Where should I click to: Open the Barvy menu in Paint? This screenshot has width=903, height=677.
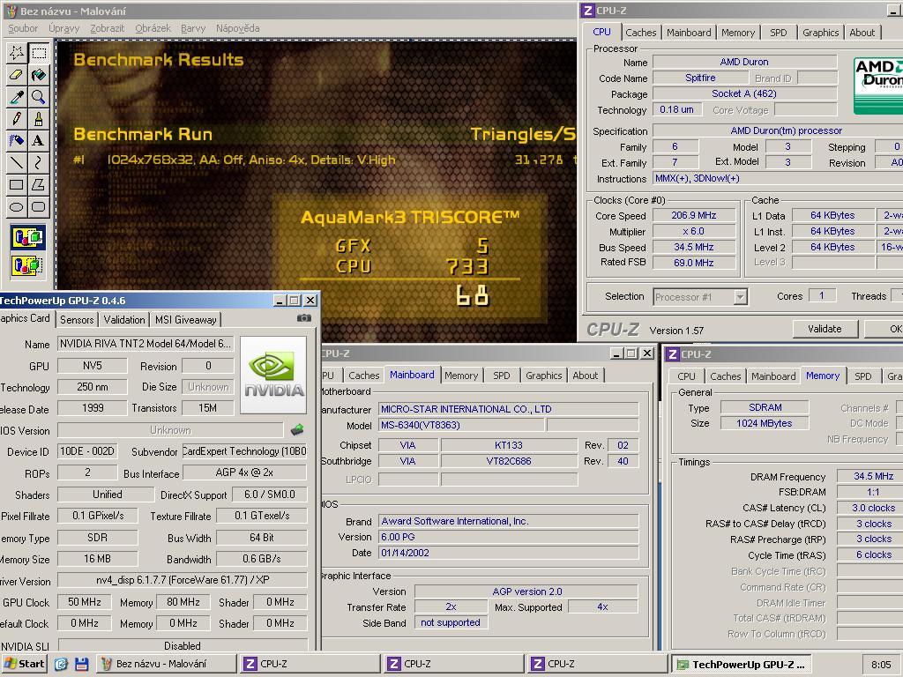tap(193, 28)
